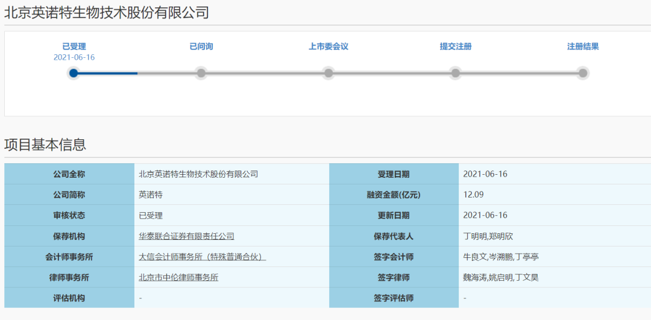Viewport: 651px width, 320px height.
Task: Click the 提交注册 progress step dot
Action: pos(456,73)
